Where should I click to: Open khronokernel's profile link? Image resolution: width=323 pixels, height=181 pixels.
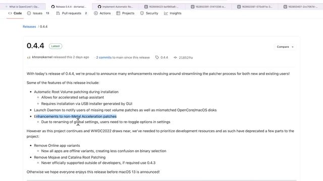point(42,57)
